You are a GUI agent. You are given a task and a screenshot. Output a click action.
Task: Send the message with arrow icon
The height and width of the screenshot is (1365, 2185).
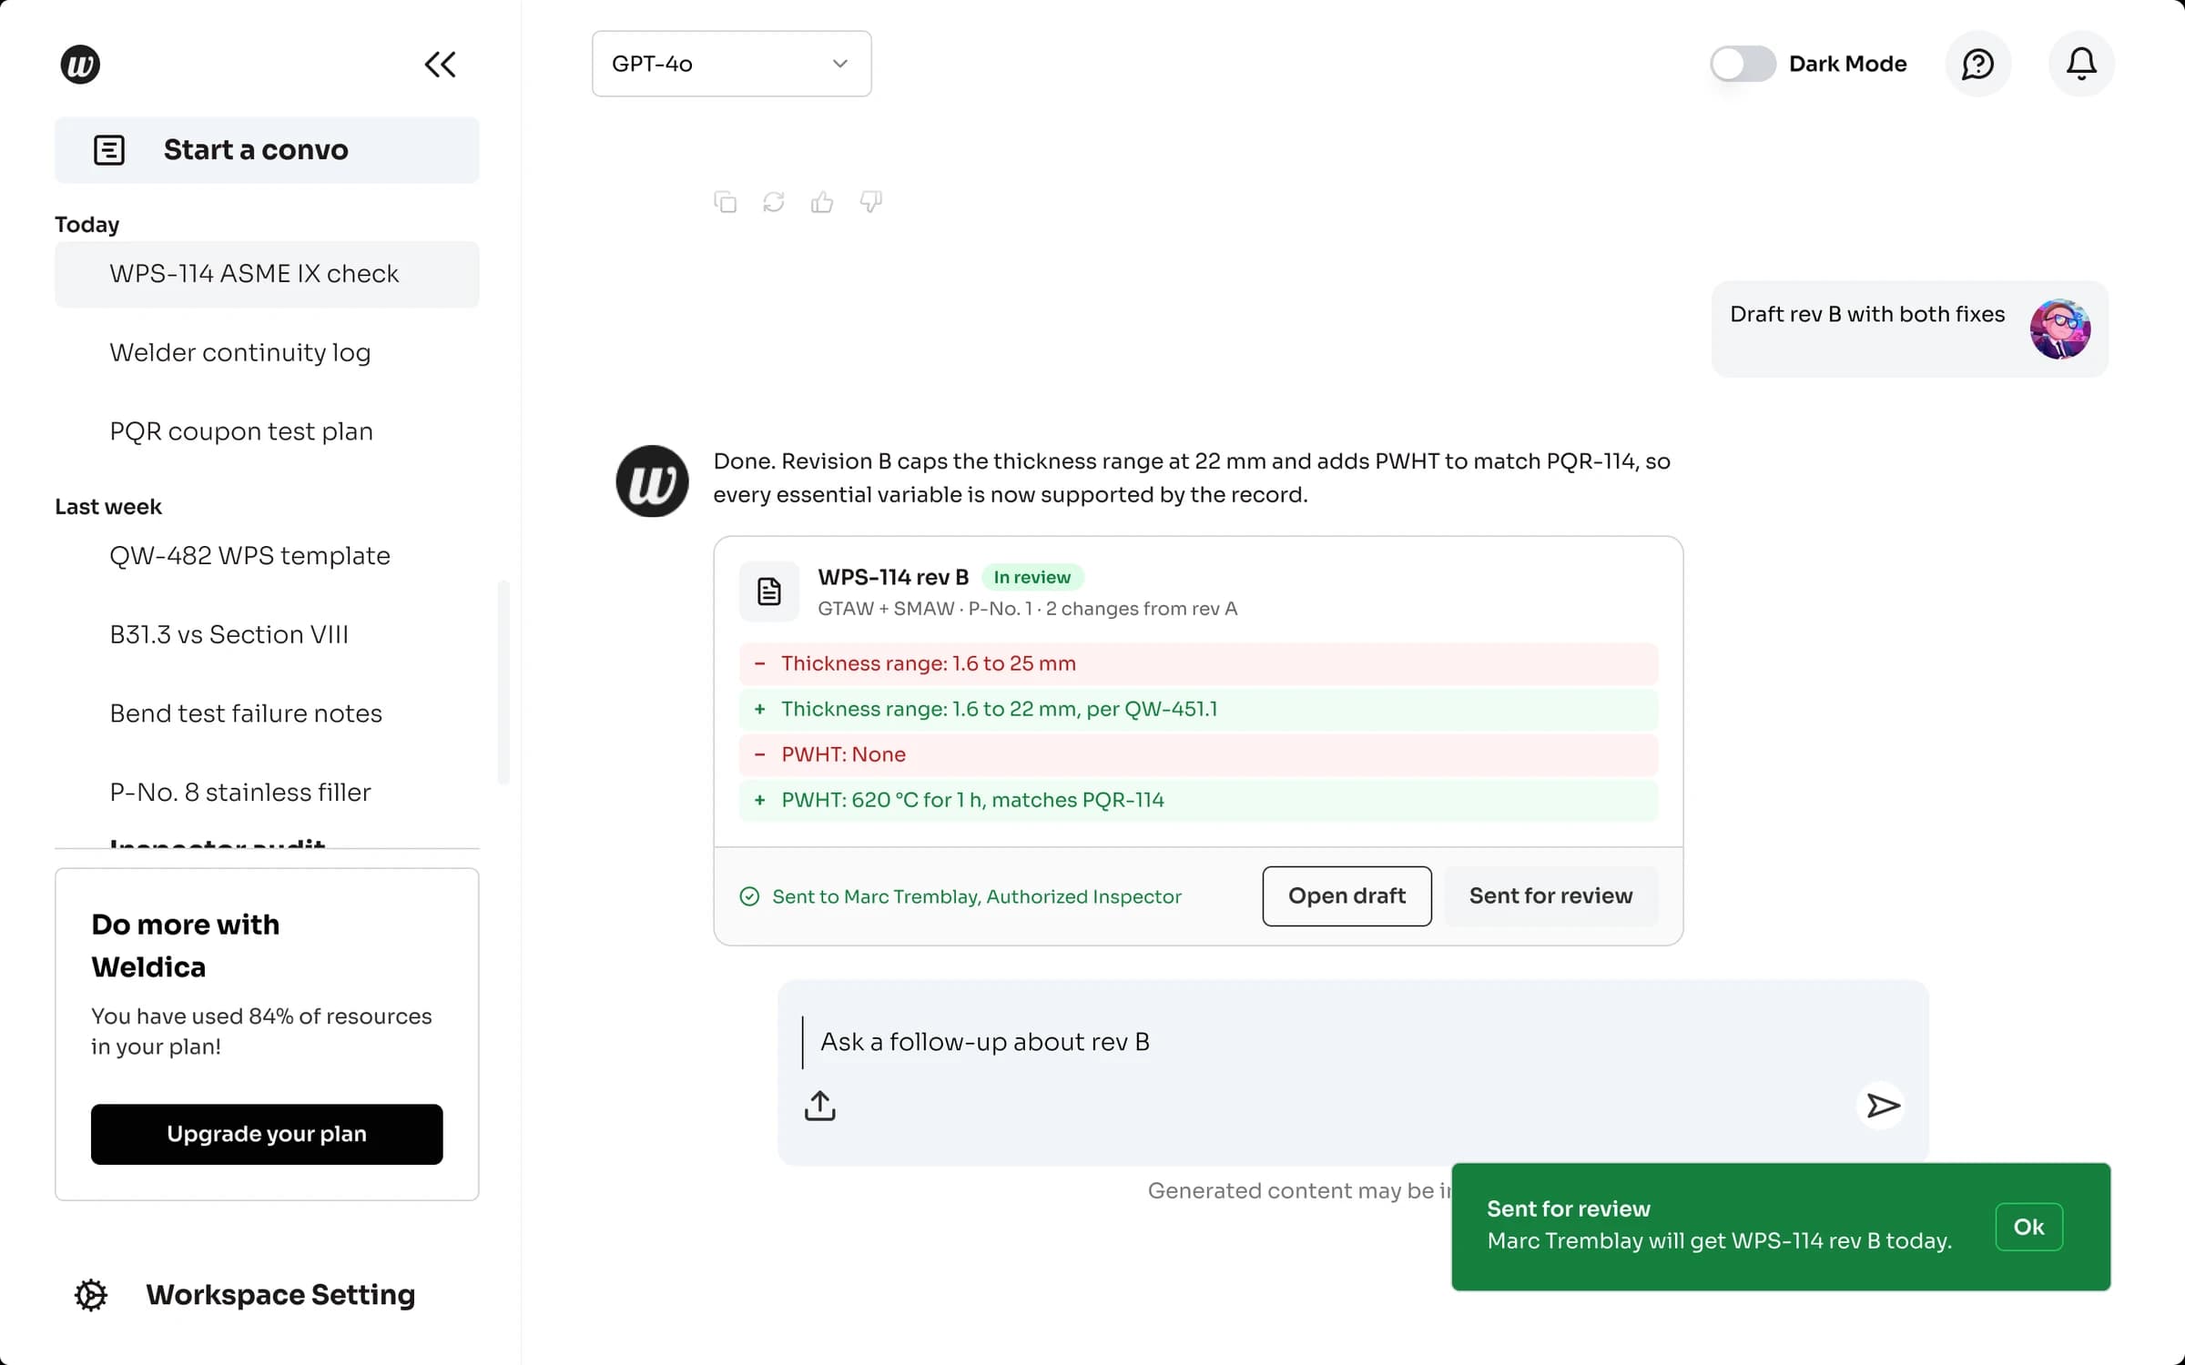(x=1881, y=1106)
